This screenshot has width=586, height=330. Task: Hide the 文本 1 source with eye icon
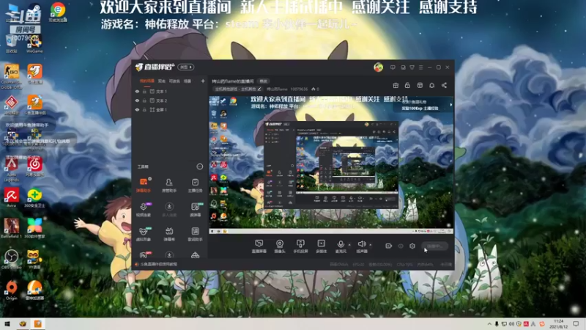coord(137,91)
